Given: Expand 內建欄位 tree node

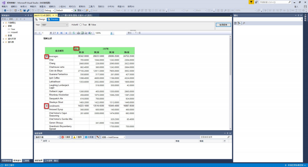Looking at the screenshot, I should [x=3, y=23].
